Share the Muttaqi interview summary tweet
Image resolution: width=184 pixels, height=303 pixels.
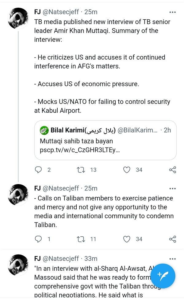(172, 170)
